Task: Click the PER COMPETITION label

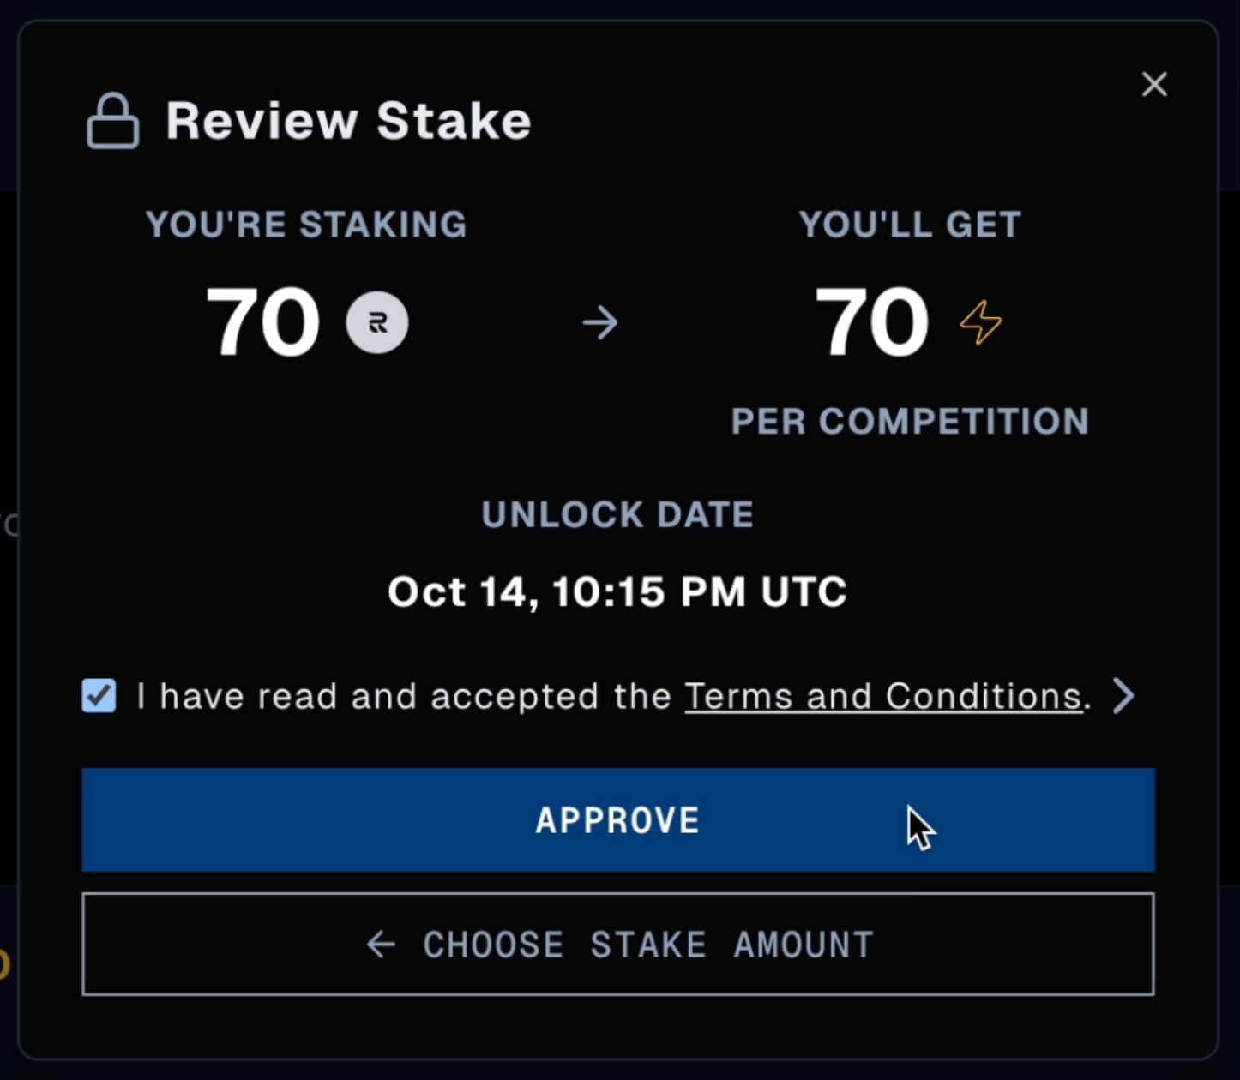Action: [910, 422]
